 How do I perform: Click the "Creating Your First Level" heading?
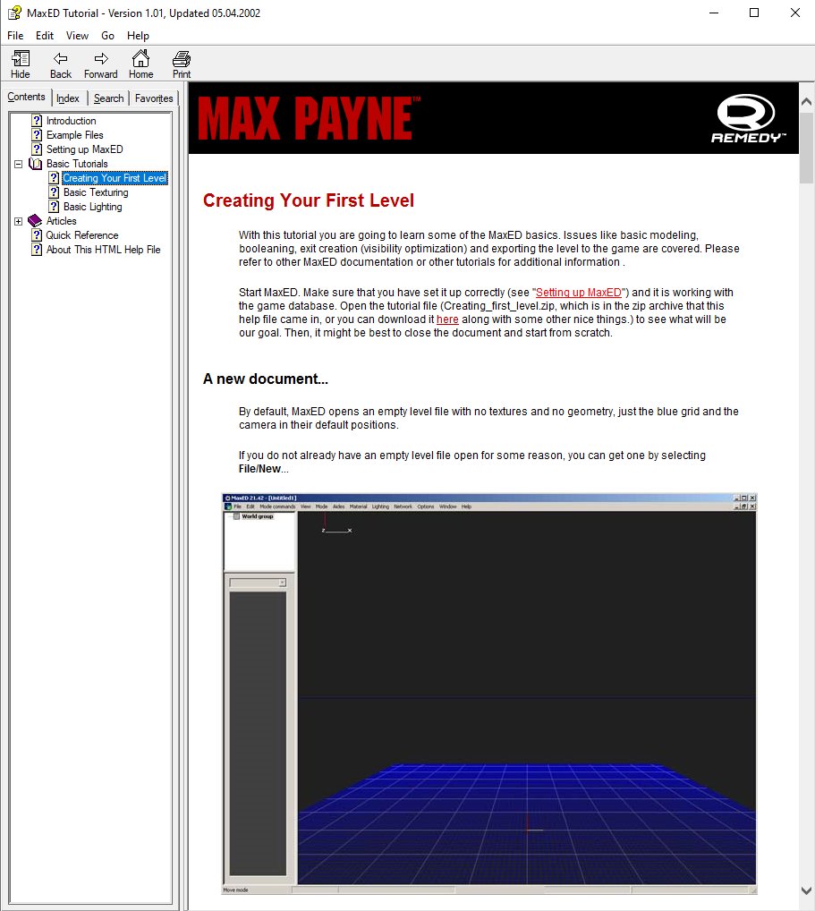pos(309,200)
